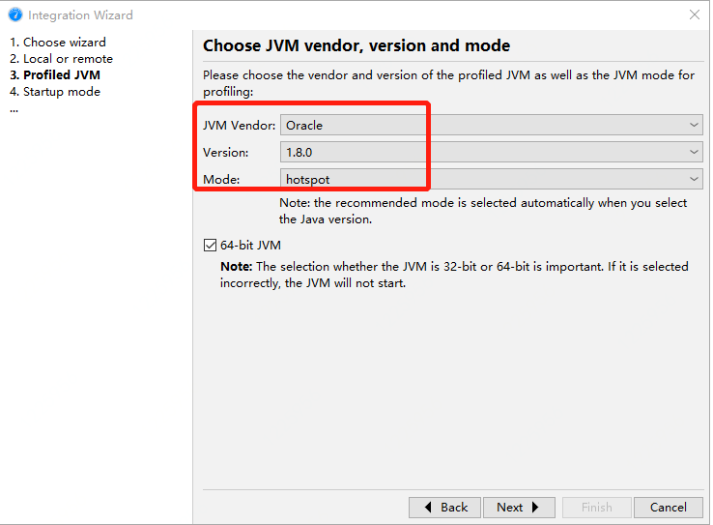Expand the Version dropdown arrow

click(x=695, y=152)
